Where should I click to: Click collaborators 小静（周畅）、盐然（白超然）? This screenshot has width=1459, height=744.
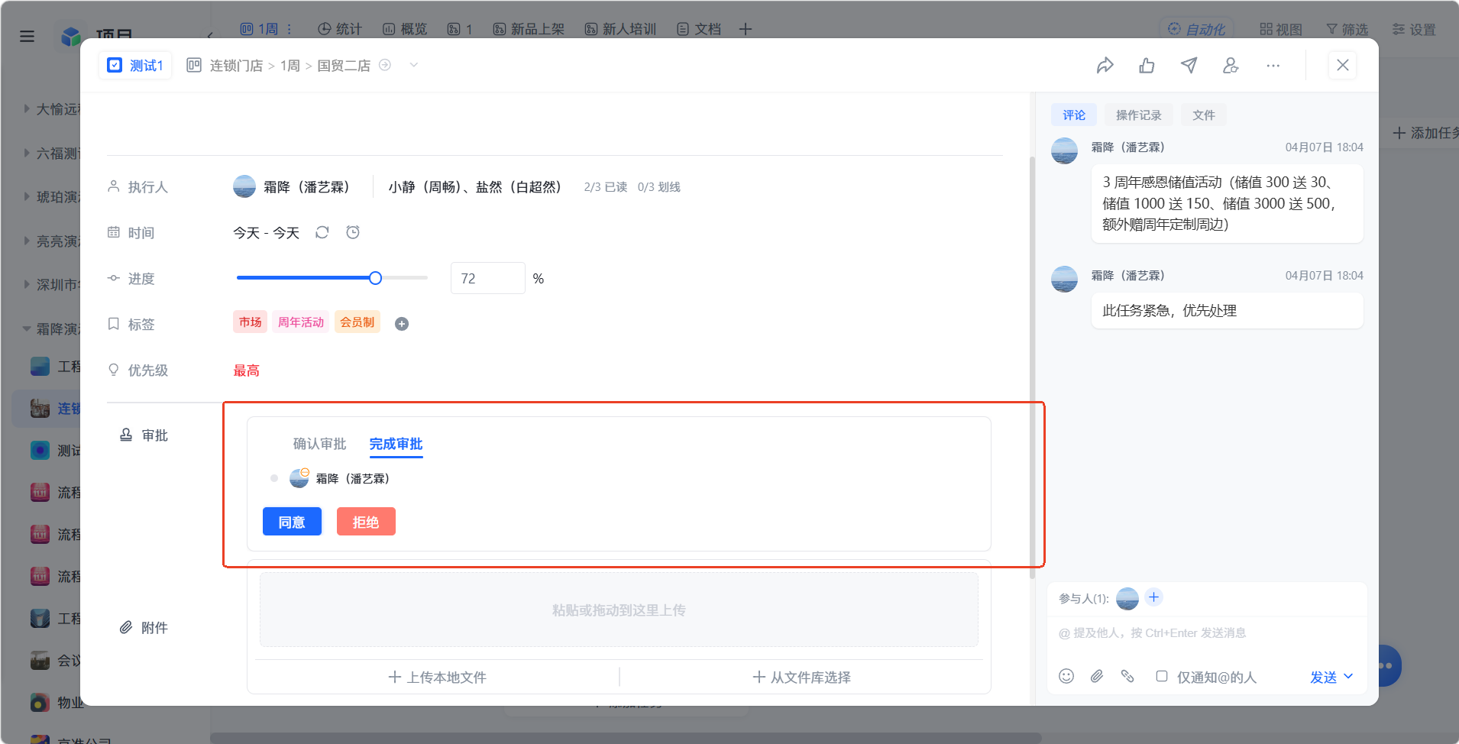[475, 186]
